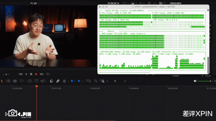The image size is (216, 121).
Task: Click the powermetrics Terminal window title bar
Action: tap(153, 6)
